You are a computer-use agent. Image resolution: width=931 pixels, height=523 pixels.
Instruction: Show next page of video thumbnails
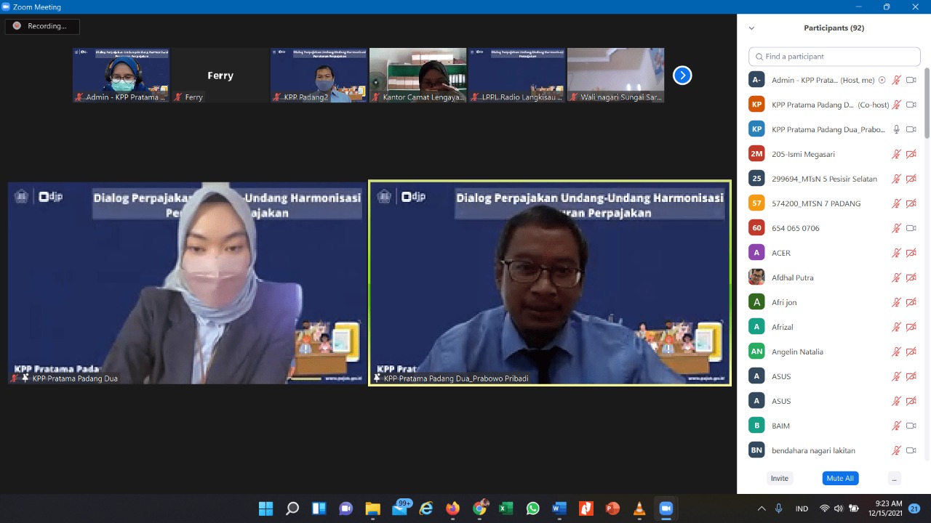[682, 76]
